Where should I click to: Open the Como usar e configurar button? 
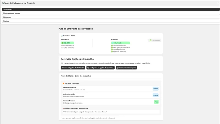tap(127, 68)
